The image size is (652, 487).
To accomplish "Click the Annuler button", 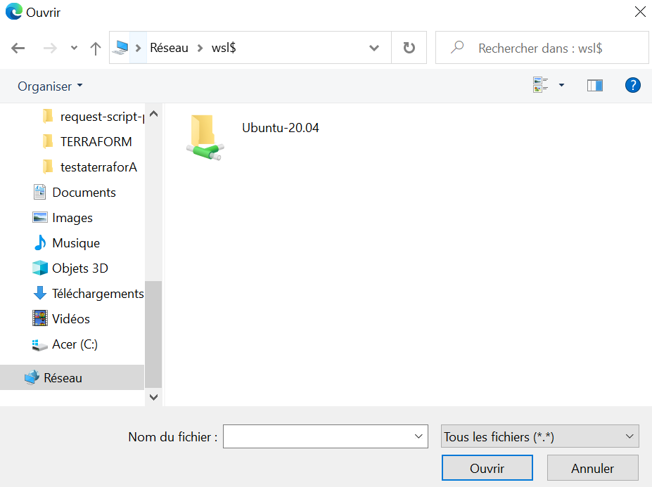I will click(592, 468).
